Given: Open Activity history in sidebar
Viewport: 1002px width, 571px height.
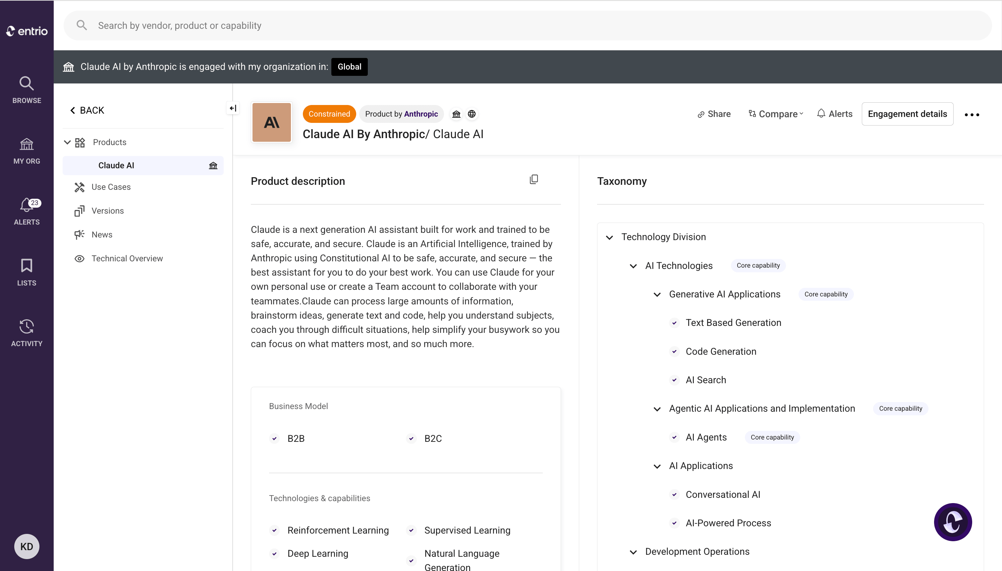Looking at the screenshot, I should [x=27, y=333].
